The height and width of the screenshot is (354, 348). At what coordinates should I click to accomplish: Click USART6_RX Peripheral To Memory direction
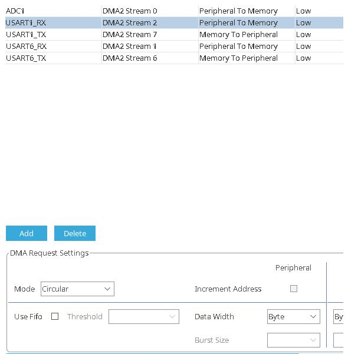(247, 46)
